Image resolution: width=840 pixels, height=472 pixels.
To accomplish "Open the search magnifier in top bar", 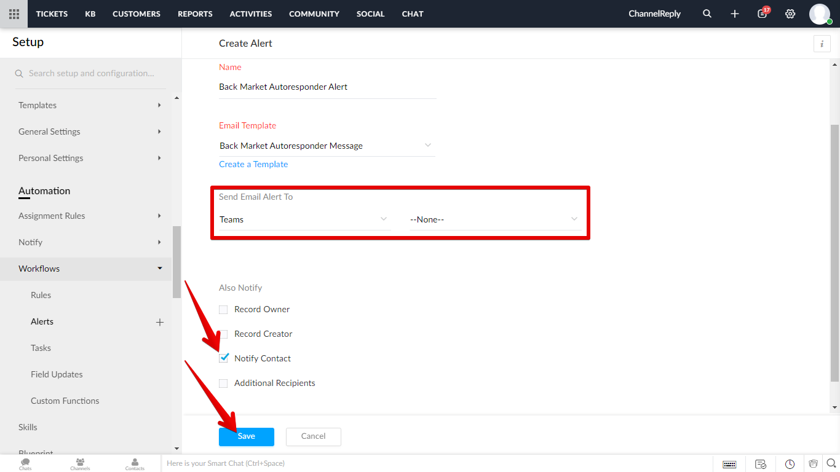I will click(707, 14).
